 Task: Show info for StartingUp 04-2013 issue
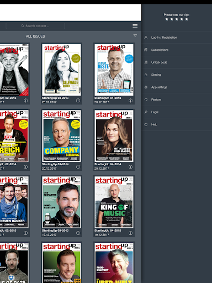point(130,101)
